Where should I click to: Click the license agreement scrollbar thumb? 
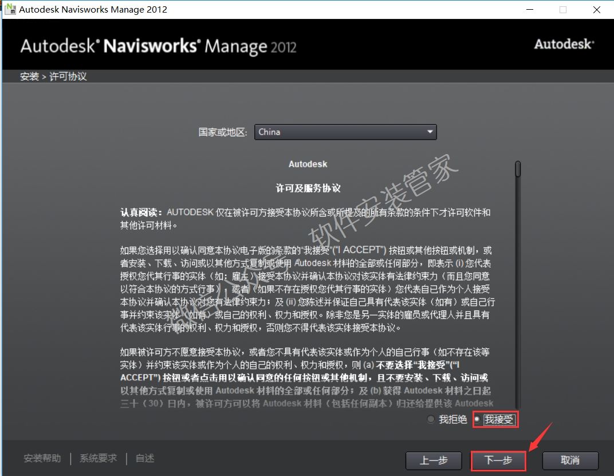[518, 169]
